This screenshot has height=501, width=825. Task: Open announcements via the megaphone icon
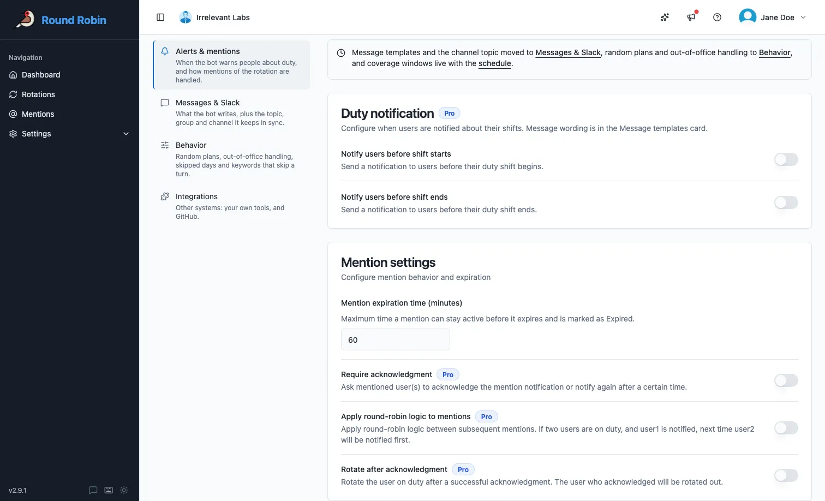(691, 17)
